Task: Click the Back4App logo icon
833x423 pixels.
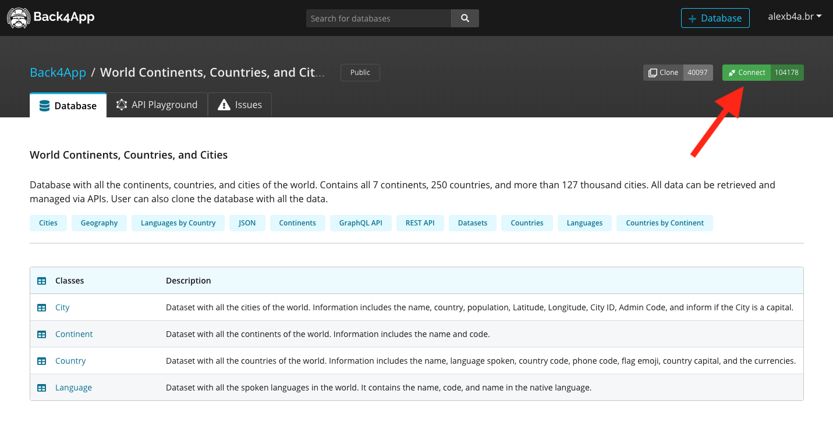Action: [18, 18]
